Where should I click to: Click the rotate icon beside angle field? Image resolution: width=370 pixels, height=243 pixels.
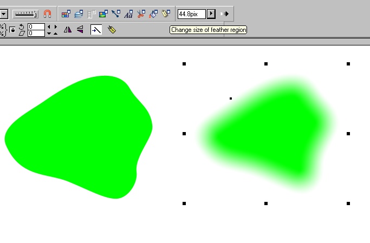pyautogui.click(x=22, y=27)
